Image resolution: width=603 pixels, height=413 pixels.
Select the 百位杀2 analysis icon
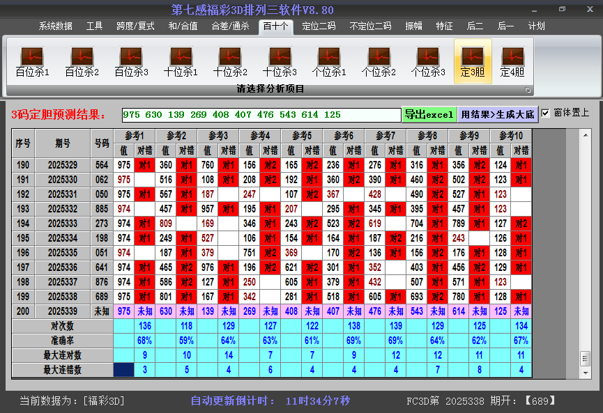82,61
